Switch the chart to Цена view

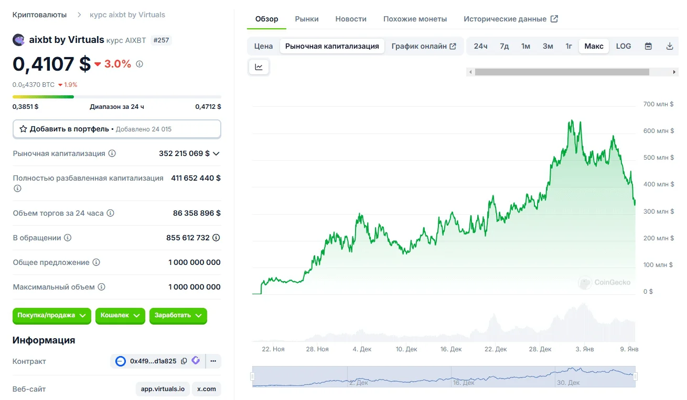263,46
